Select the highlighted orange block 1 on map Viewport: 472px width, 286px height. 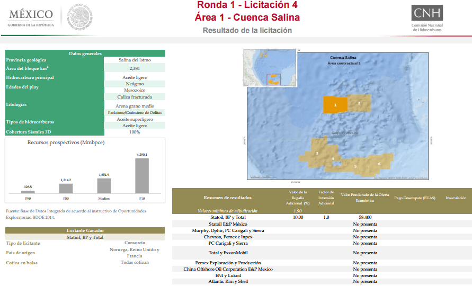335,105
